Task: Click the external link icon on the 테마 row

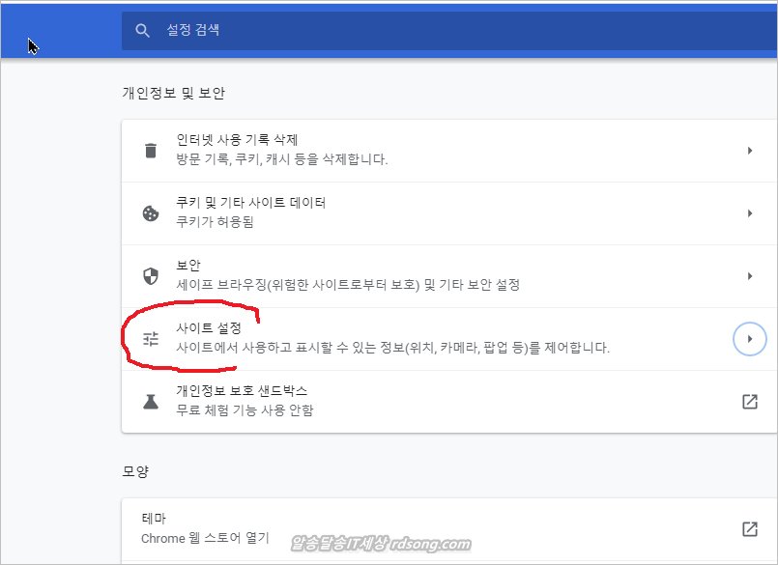Action: (x=749, y=529)
